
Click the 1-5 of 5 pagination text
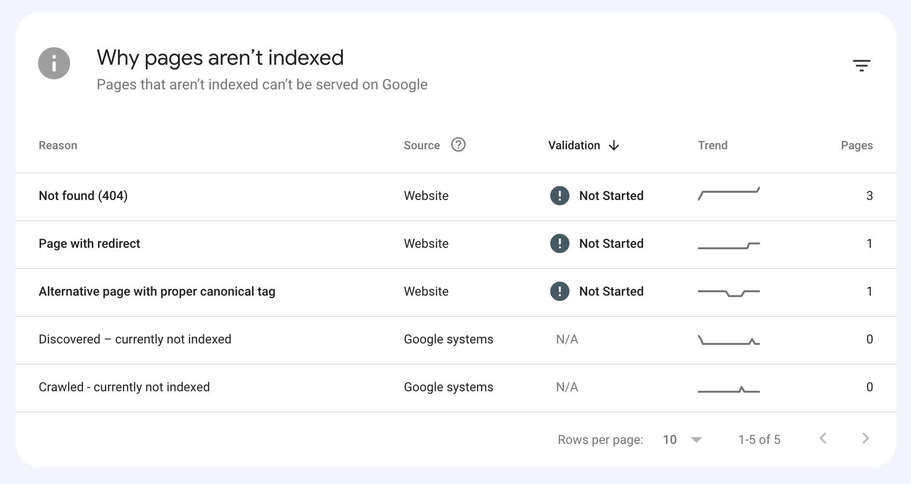click(759, 440)
